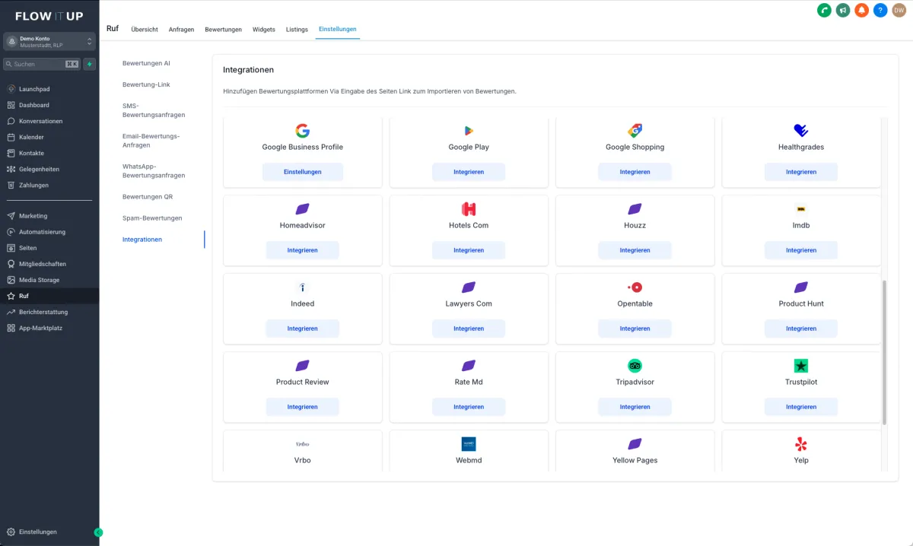Click the Yelp logo
This screenshot has height=546, width=913.
(801, 444)
